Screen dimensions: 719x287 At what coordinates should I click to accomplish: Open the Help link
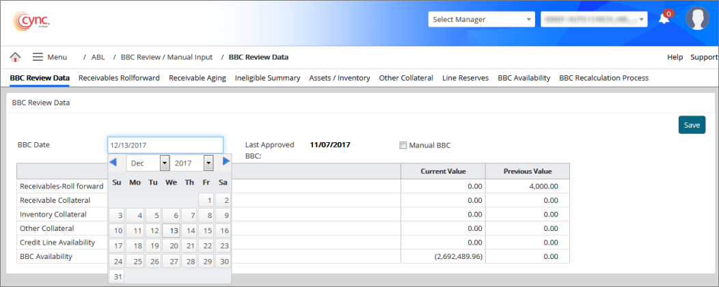[x=675, y=57]
